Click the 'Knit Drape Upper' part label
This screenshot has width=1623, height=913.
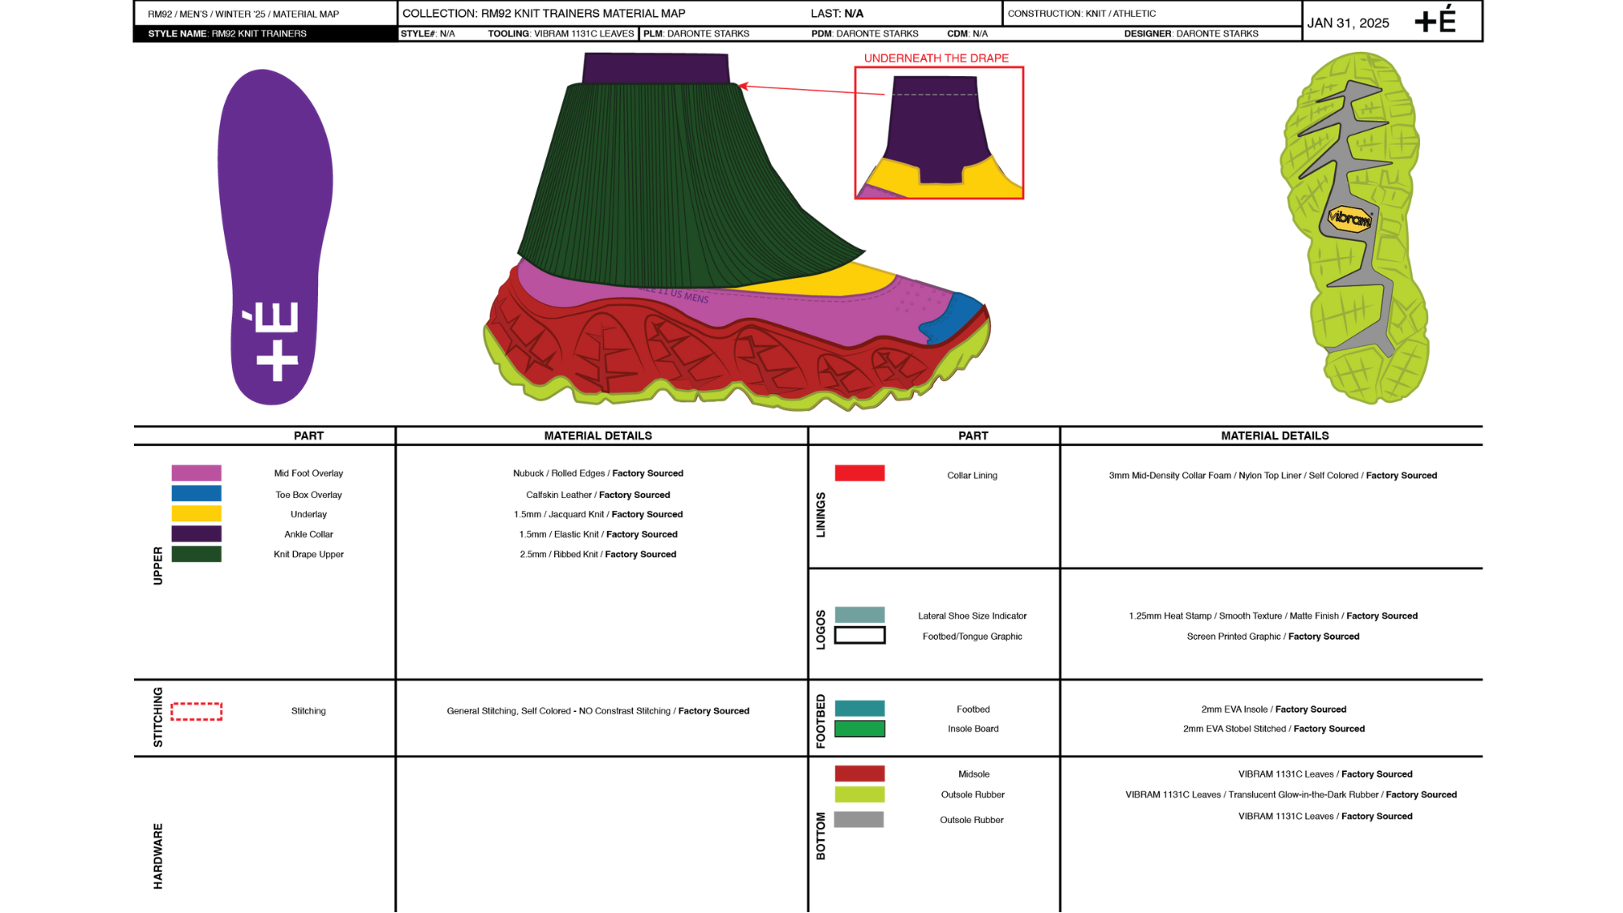pyautogui.click(x=308, y=555)
